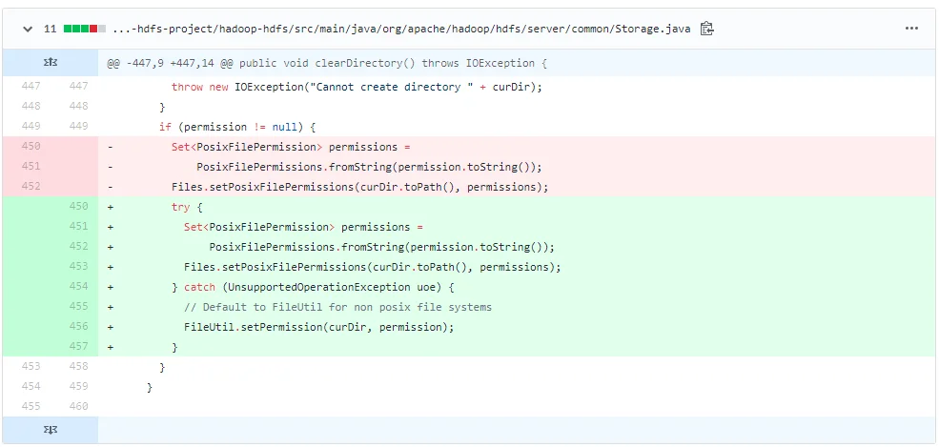Click the 11 changes count
939x447 pixels.
50,29
